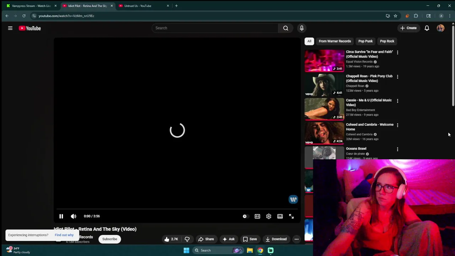Select the All filter chip
This screenshot has width=455, height=256.
coord(309,41)
